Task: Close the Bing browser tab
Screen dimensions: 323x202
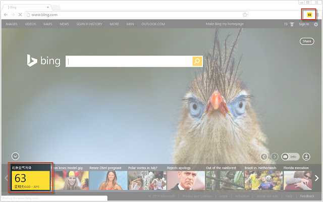Action: pos(48,7)
